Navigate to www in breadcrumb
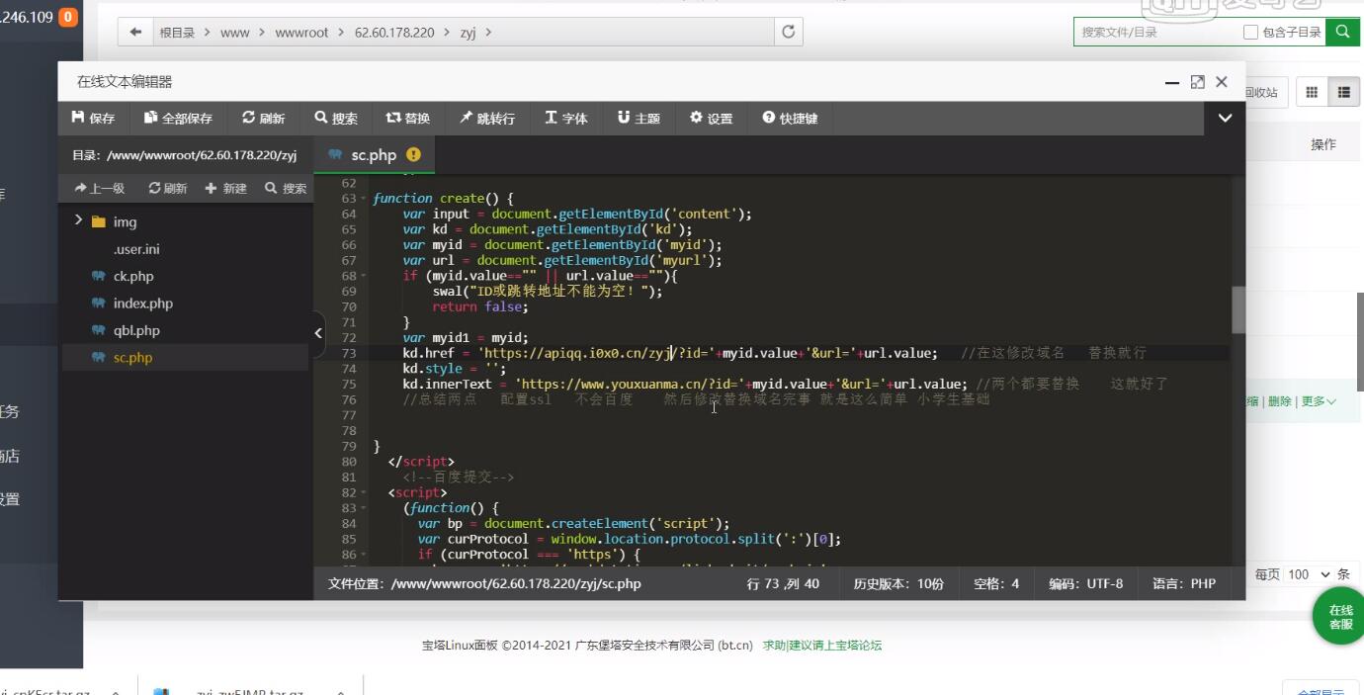Screen dimensions: 1364x695 point(234,33)
